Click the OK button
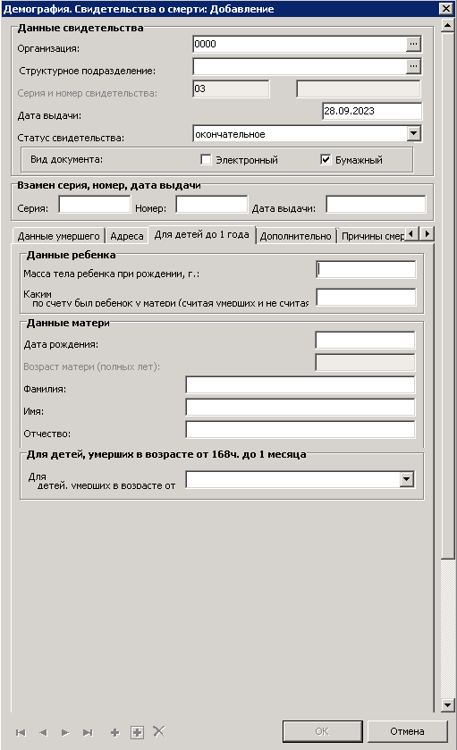Image resolution: width=457 pixels, height=750 pixels. coord(322,731)
